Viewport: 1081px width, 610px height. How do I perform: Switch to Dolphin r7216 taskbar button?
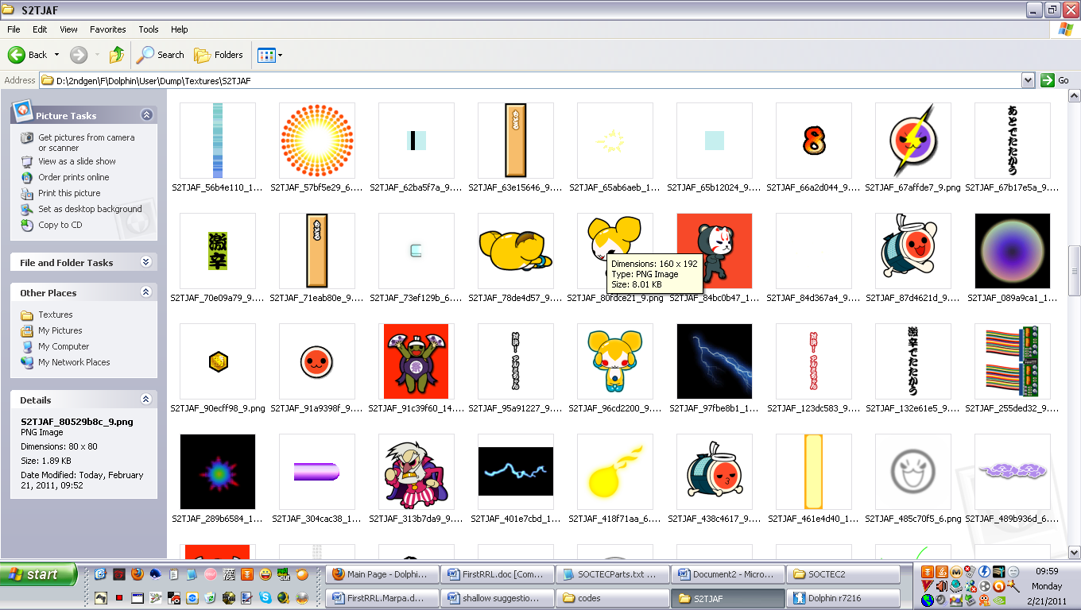tap(843, 598)
